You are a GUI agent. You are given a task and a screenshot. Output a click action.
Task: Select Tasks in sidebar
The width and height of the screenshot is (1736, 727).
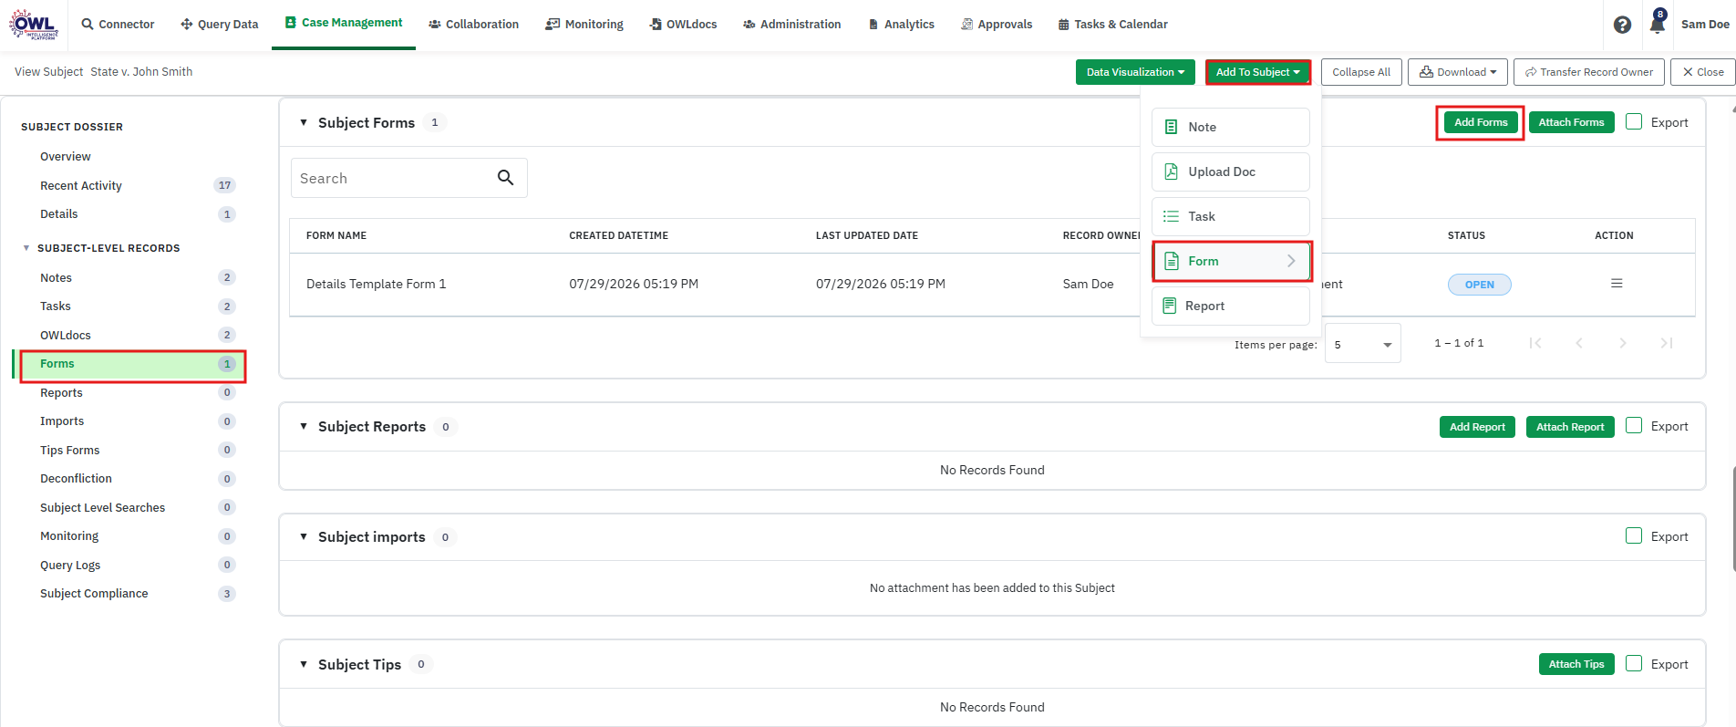pyautogui.click(x=56, y=306)
